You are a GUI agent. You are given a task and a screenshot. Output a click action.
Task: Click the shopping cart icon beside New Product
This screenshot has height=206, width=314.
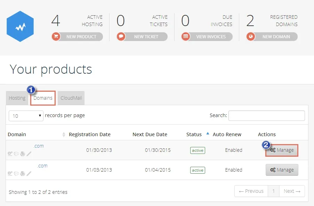point(56,36)
